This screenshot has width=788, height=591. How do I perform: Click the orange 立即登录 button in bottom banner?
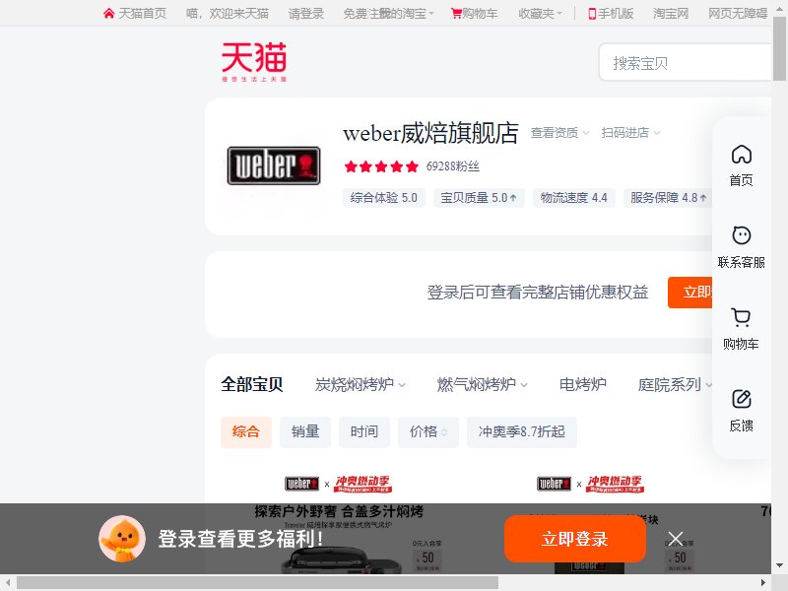[x=575, y=539]
